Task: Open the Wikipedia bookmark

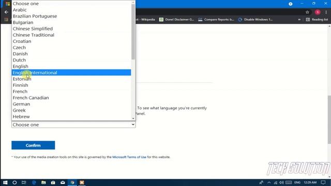Action: click(145, 20)
